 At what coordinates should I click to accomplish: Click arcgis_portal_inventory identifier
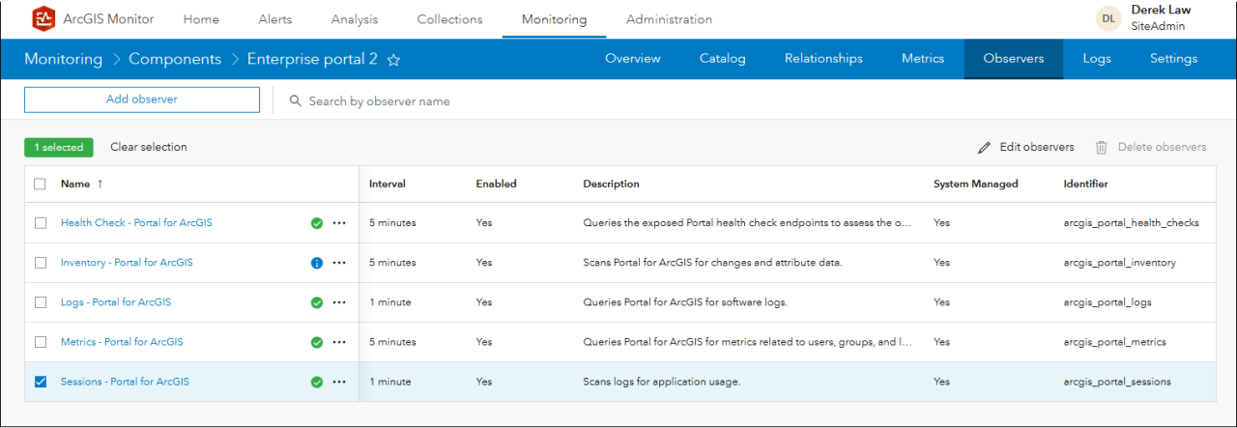[x=1120, y=263]
